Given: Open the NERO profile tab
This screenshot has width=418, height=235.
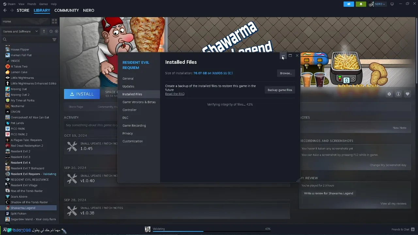Looking at the screenshot, I should pos(89,10).
